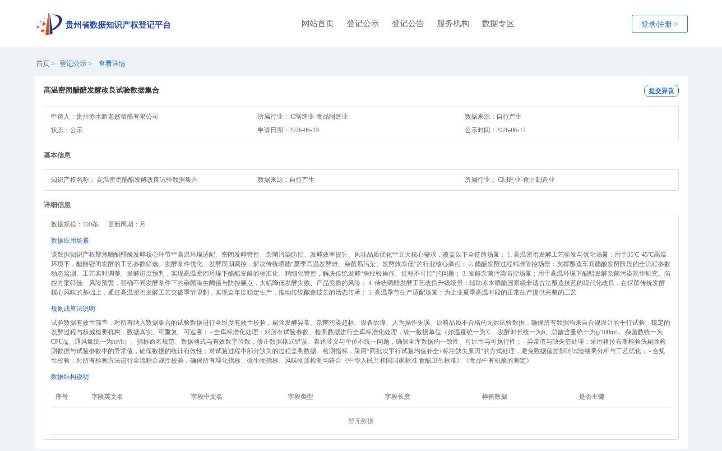Screen dimensions: 722x451
Task: Click 首页 breadcrumb
Action: [x=43, y=64]
